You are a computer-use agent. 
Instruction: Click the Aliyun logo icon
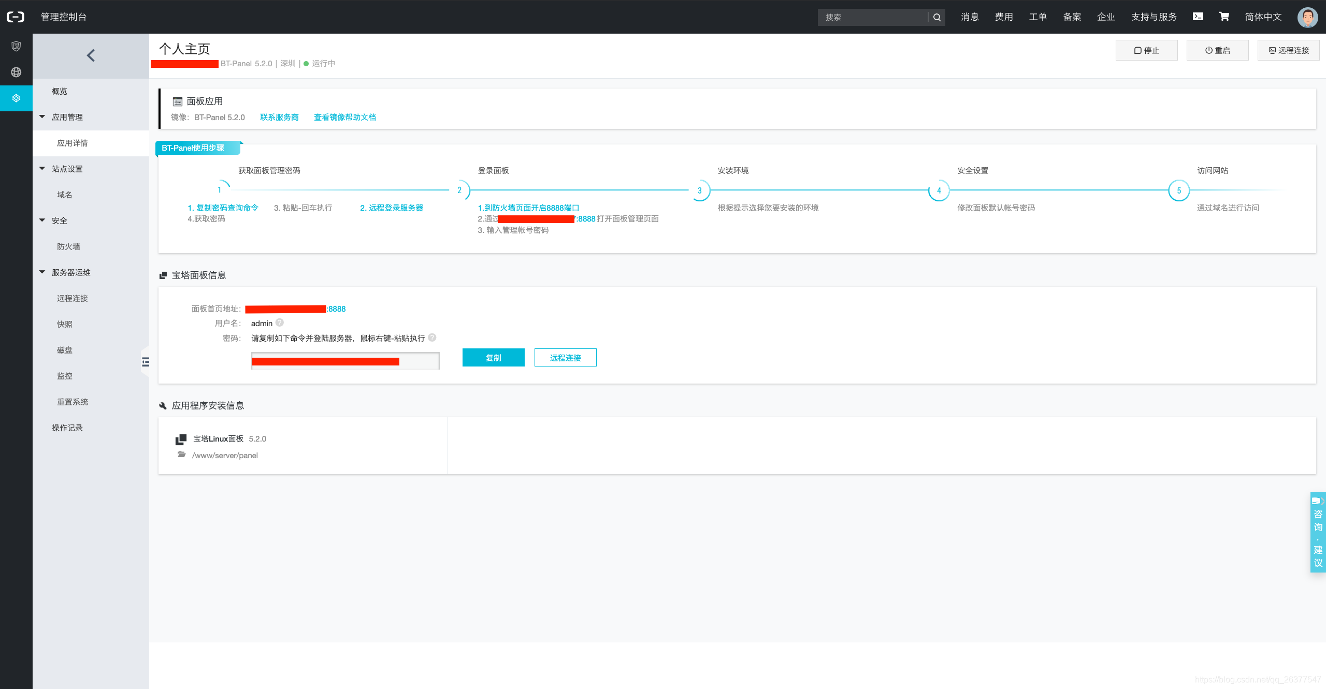click(x=16, y=17)
